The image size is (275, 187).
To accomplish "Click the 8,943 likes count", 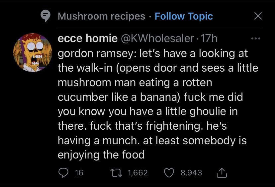I will (x=191, y=173).
